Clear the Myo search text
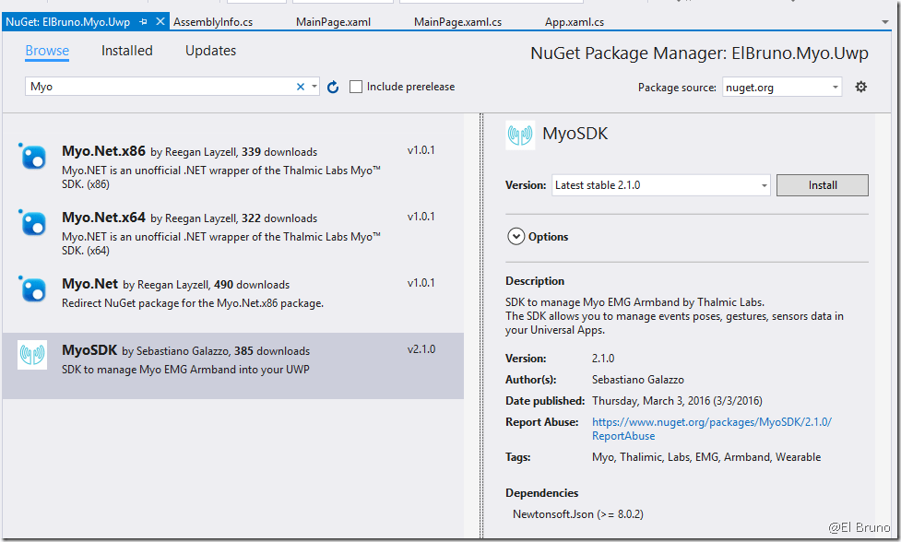901x542 pixels. coord(300,87)
